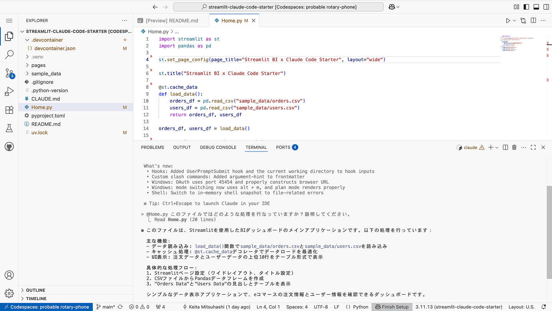Open Source Control view with 3 changes
This screenshot has width=552, height=311.
tap(9, 73)
